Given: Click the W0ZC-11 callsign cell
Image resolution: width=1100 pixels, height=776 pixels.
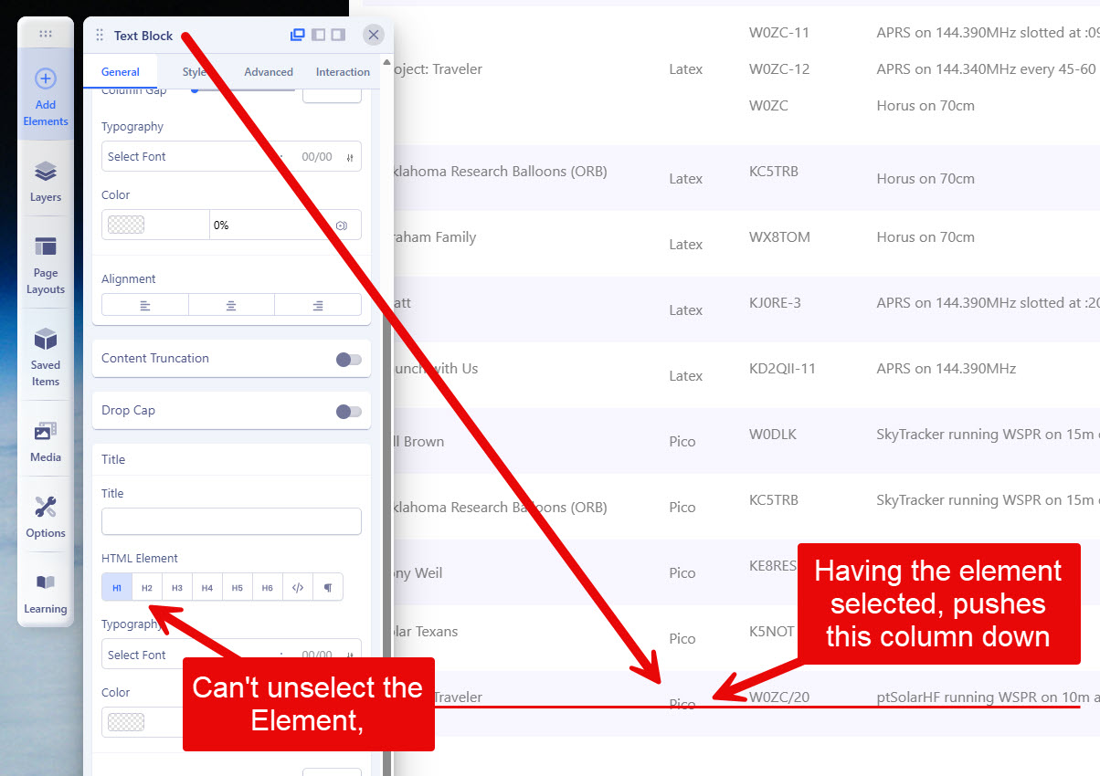Looking at the screenshot, I should pyautogui.click(x=779, y=33).
